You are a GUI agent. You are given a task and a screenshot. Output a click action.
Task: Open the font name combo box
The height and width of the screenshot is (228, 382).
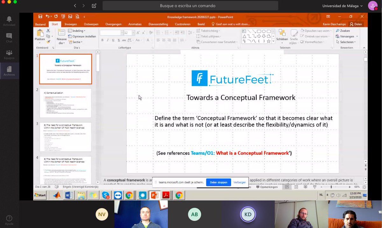pyautogui.click(x=111, y=33)
